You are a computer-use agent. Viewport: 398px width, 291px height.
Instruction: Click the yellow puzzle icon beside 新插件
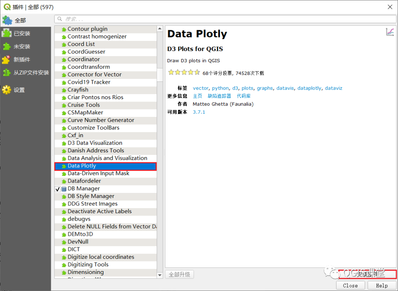pos(6,60)
